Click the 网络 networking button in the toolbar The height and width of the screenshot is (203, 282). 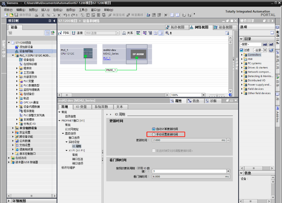coord(64,33)
